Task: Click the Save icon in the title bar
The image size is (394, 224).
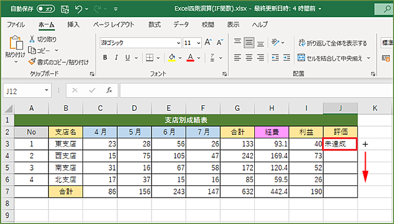Action: (65, 9)
